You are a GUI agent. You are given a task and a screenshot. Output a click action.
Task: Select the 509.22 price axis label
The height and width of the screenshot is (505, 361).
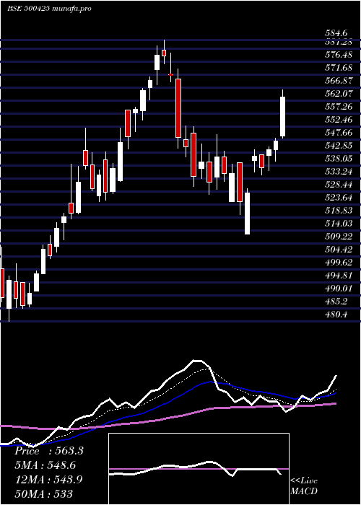[339, 237]
